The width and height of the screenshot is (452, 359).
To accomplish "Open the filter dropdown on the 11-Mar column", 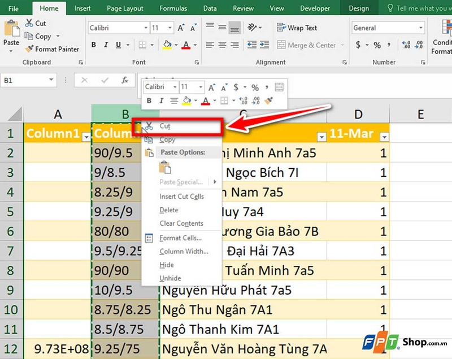I will tap(384, 136).
